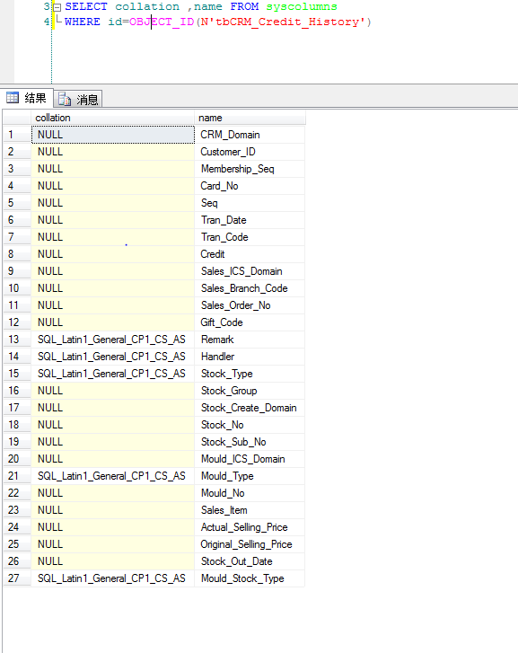Click the OBJECT_ID function in query
The width and height of the screenshot is (518, 653).
point(162,22)
